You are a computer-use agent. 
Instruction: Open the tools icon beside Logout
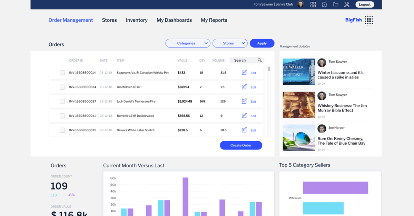point(347,4)
